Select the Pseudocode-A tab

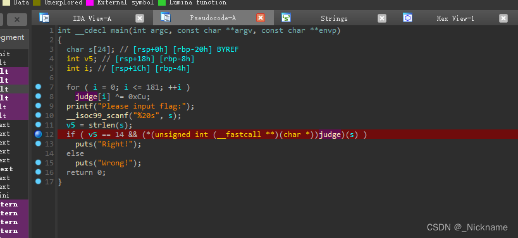[213, 18]
